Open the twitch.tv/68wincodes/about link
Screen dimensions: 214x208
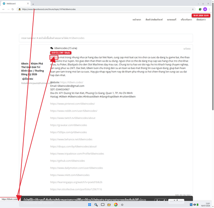pyautogui.click(x=73, y=118)
